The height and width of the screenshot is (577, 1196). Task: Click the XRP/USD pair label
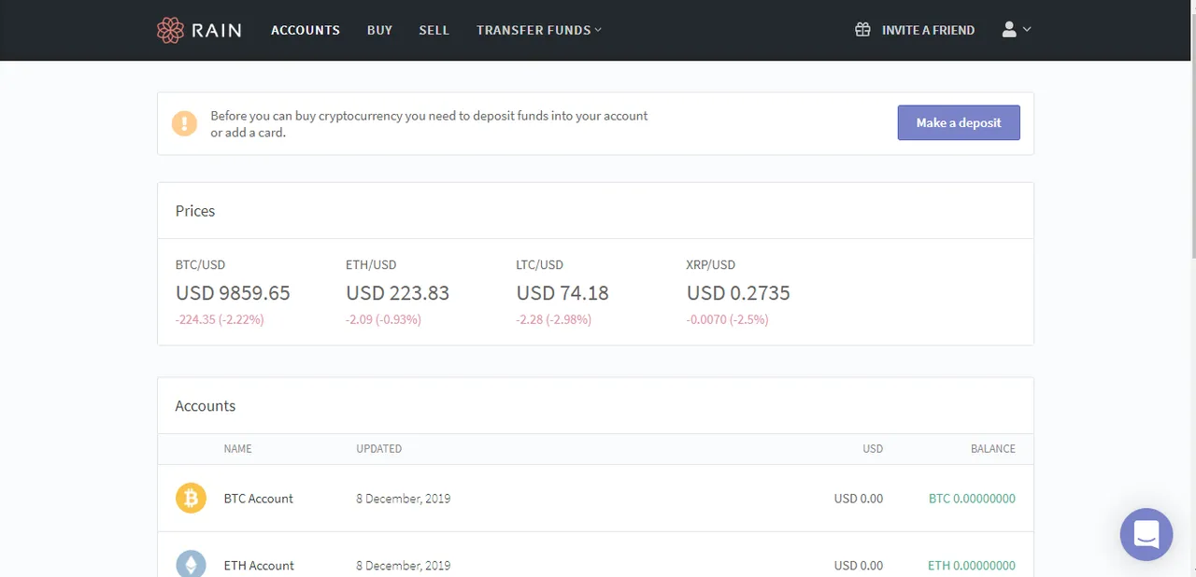[711, 265]
